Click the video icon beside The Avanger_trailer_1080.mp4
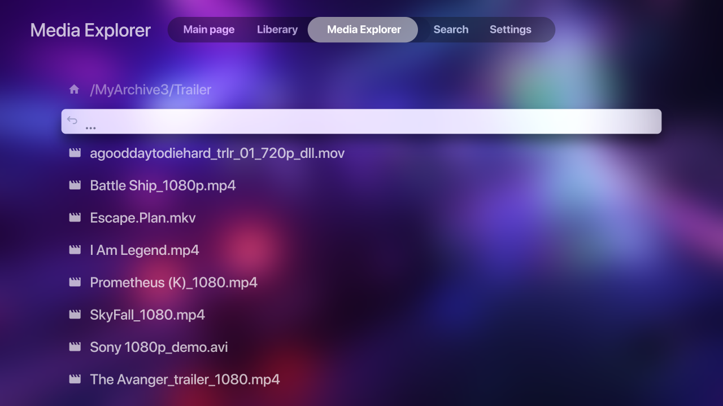 (x=75, y=379)
